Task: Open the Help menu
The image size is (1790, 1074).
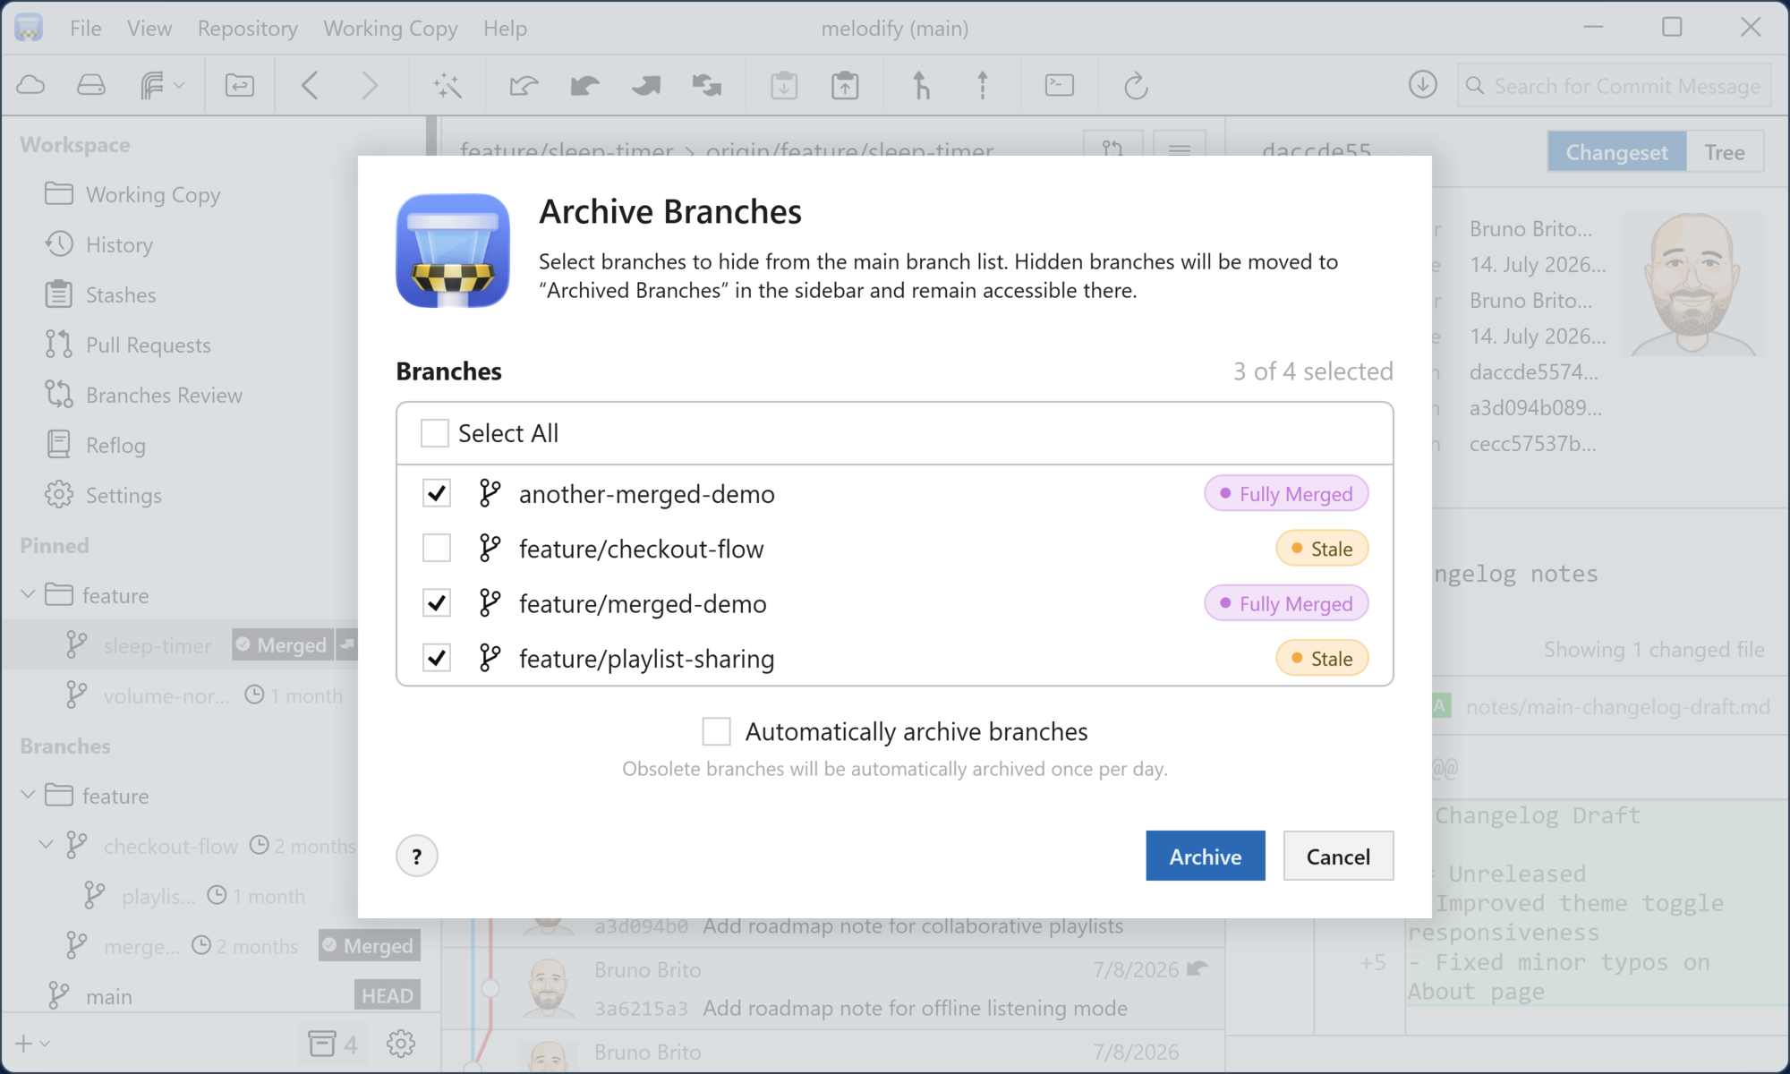Action: (506, 29)
